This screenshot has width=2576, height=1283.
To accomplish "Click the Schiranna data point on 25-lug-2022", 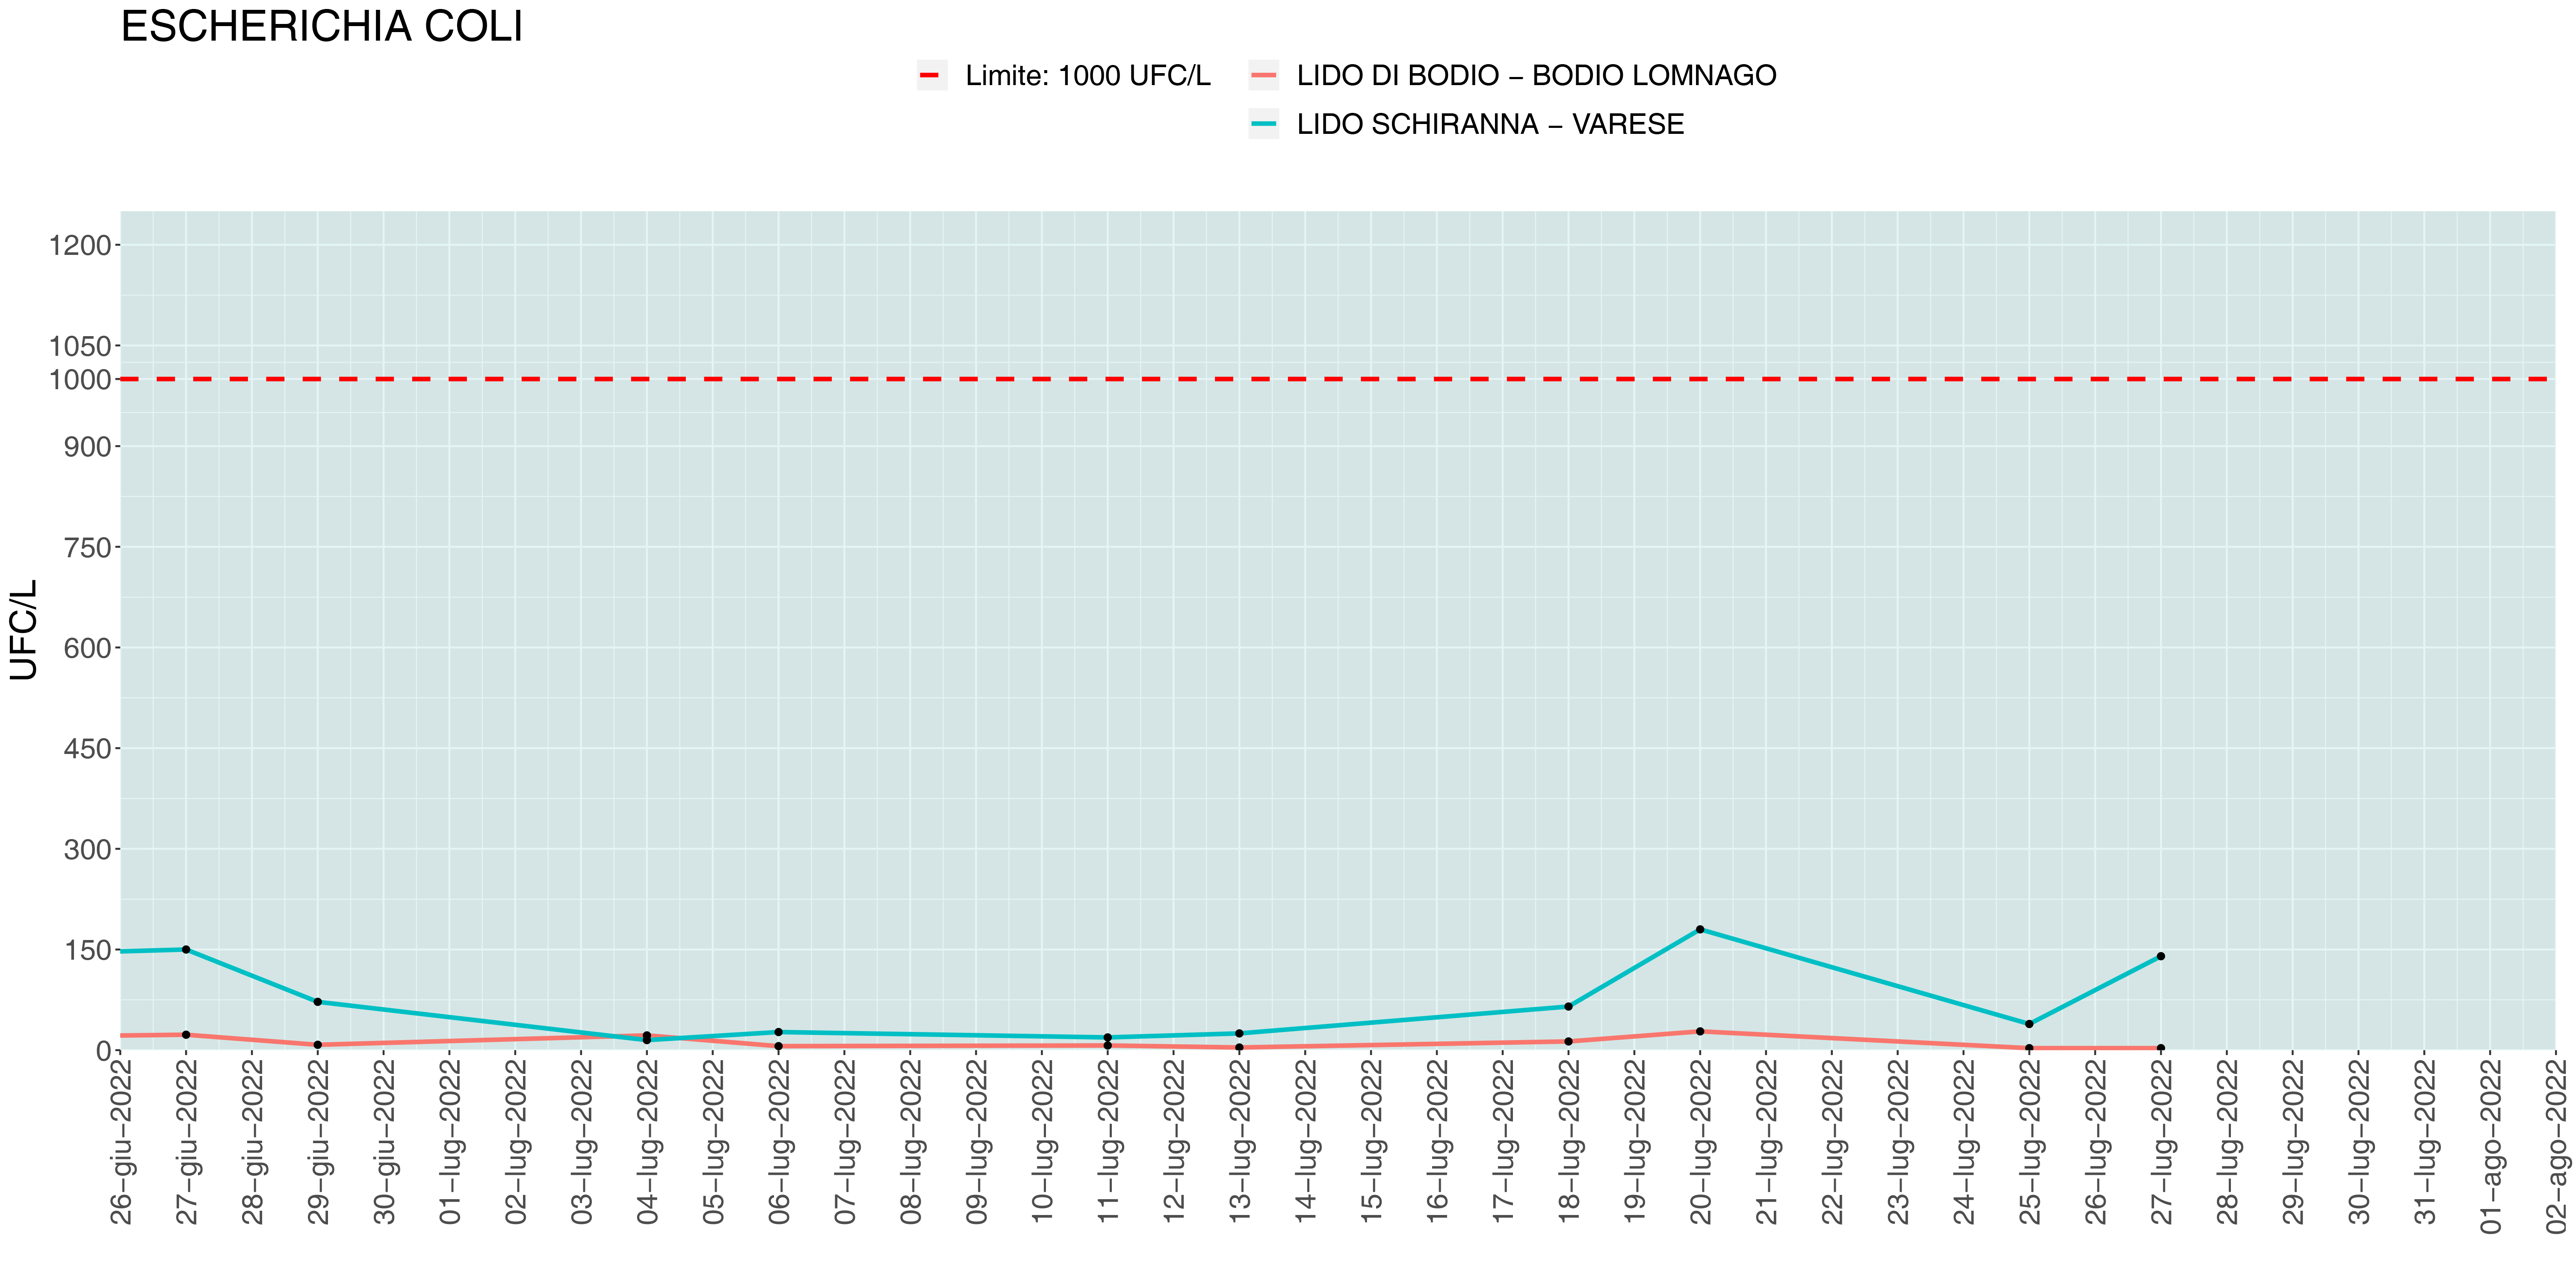I will [x=2029, y=1024].
